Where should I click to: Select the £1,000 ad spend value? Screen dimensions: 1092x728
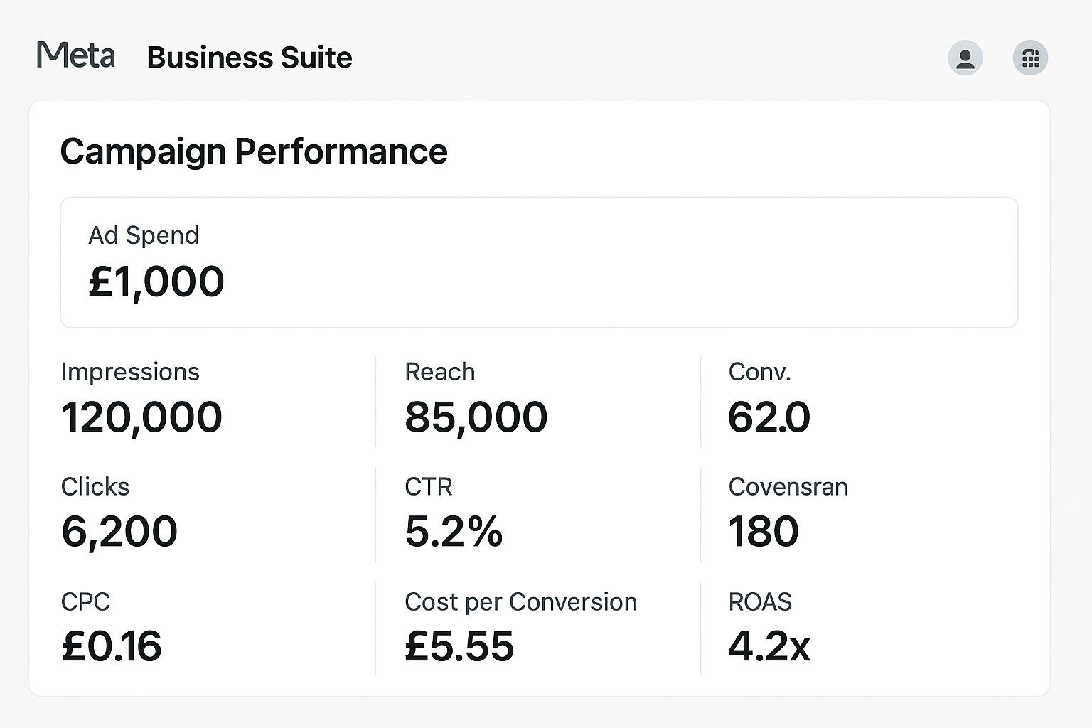(156, 282)
